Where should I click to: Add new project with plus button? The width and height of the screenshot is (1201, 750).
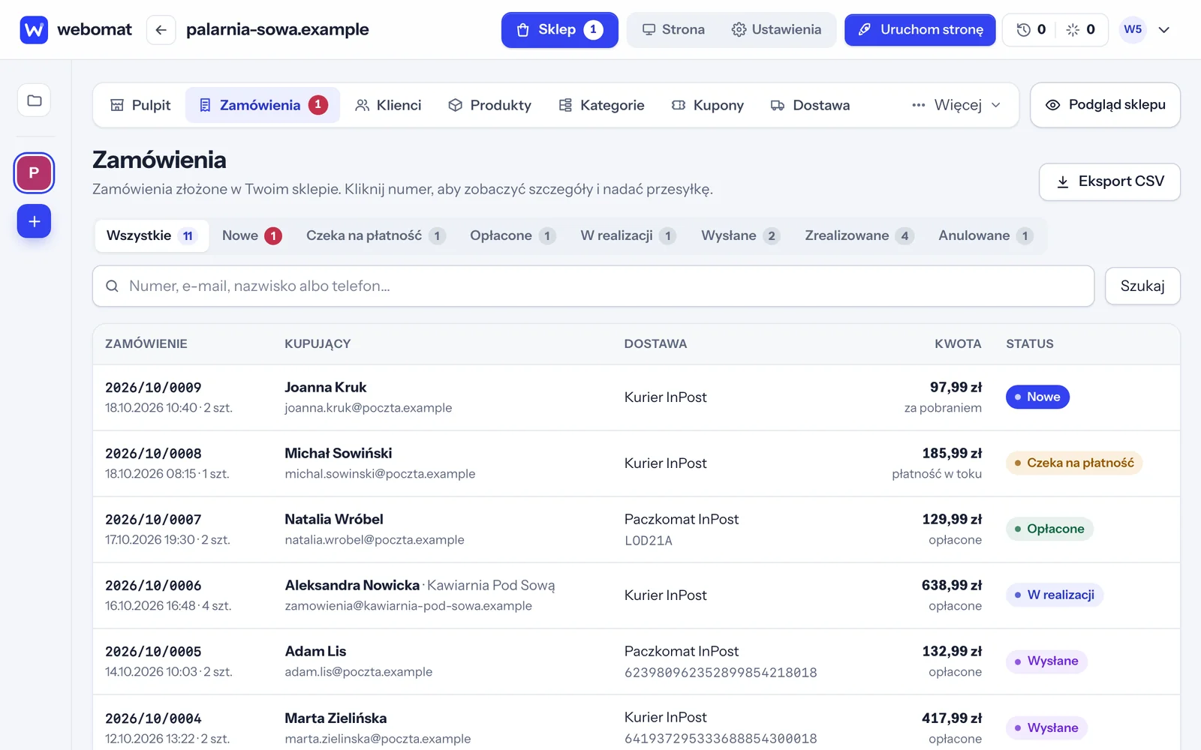(x=34, y=221)
